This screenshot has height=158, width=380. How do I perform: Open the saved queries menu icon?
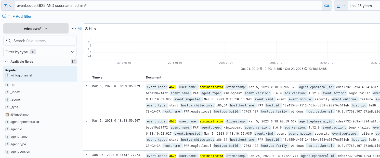[x=8, y=6]
